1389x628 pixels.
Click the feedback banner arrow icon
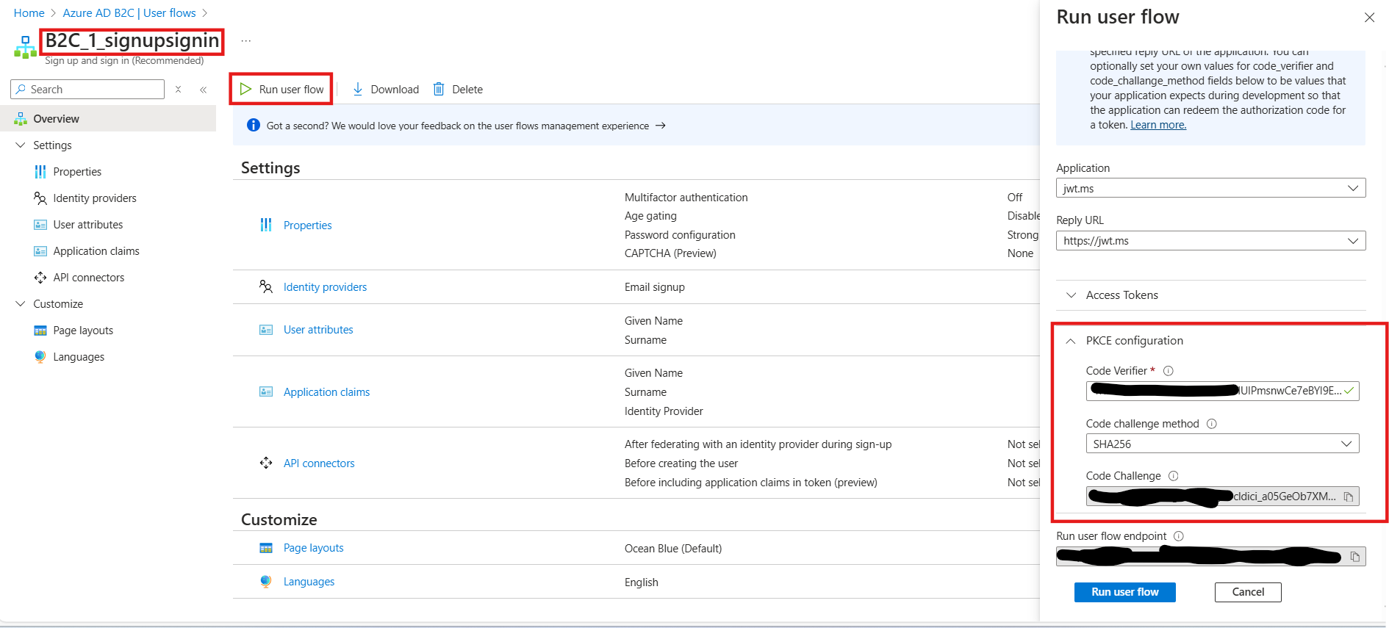(x=661, y=126)
